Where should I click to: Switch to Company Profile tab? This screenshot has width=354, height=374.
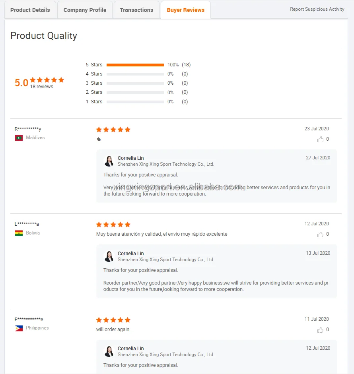(85, 10)
